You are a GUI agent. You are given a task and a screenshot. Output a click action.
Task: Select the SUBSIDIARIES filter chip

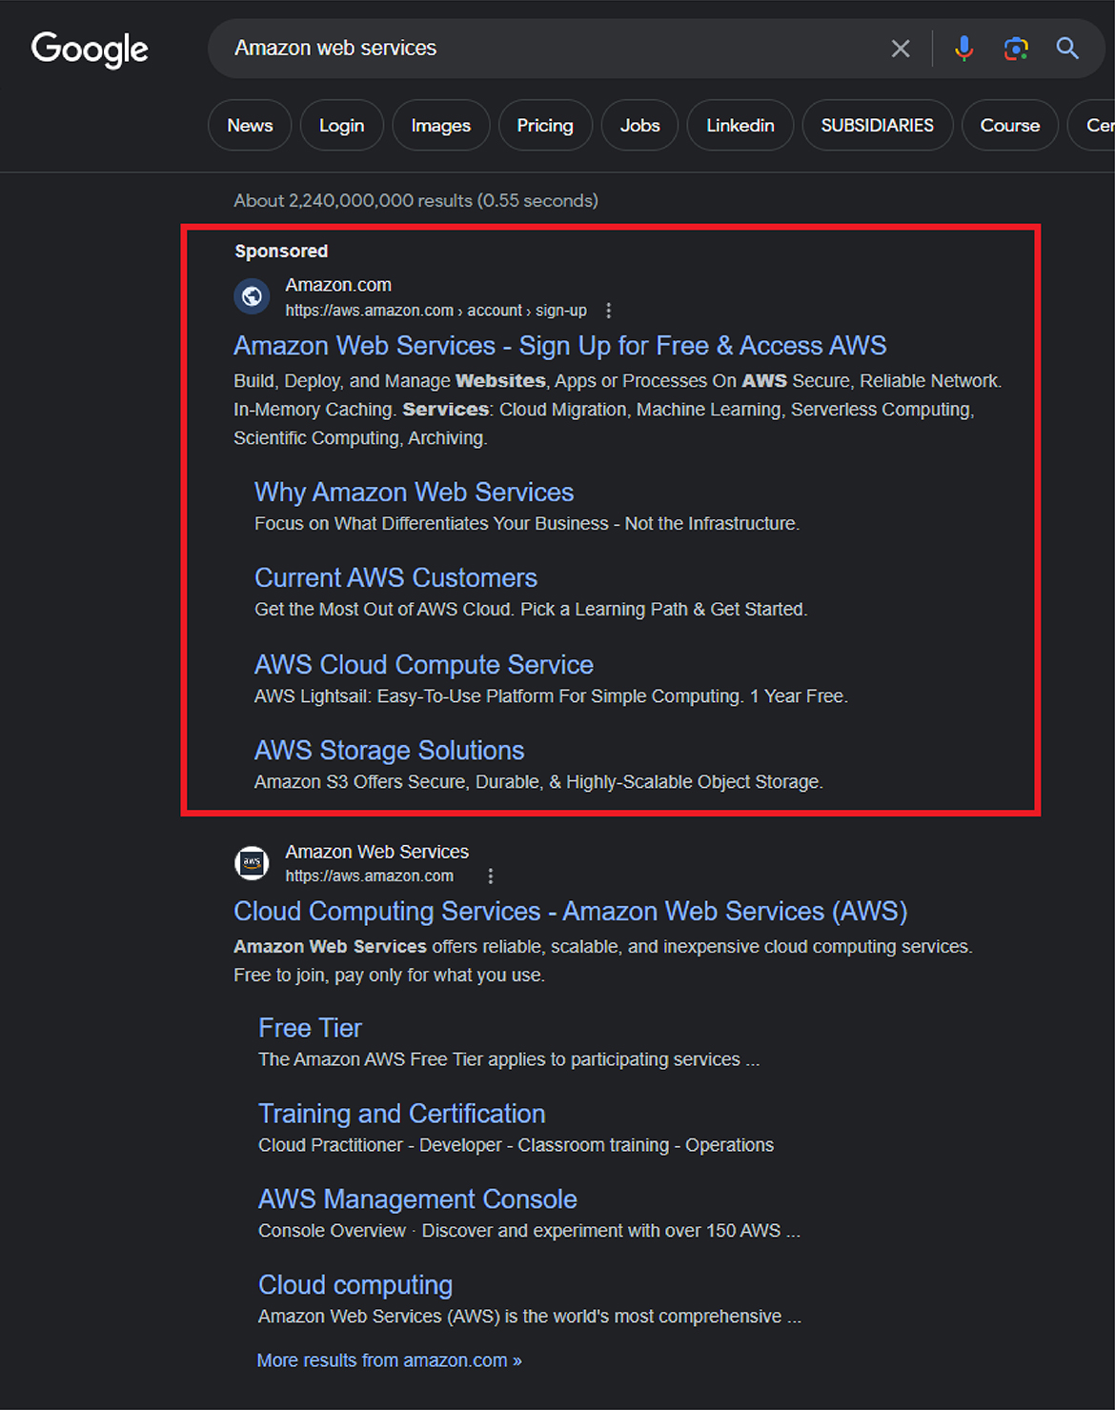point(878,125)
